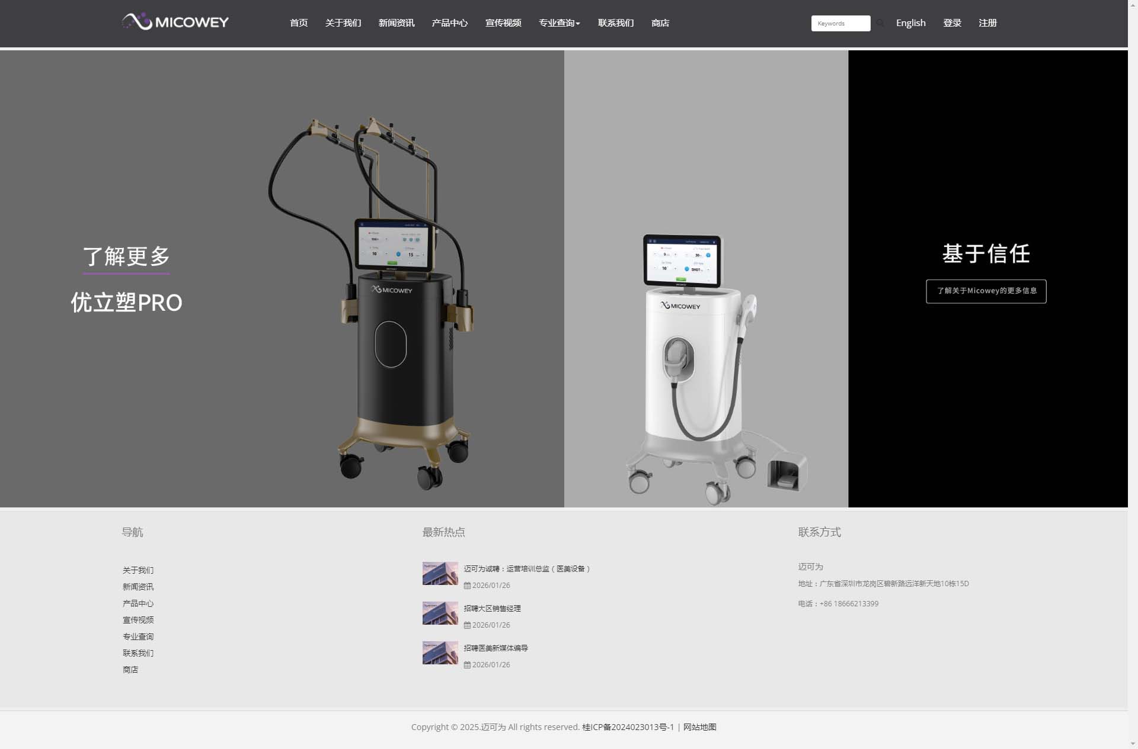Screen dimensions: 1138x749
Task: Click the 注册 register link
Action: (x=987, y=23)
